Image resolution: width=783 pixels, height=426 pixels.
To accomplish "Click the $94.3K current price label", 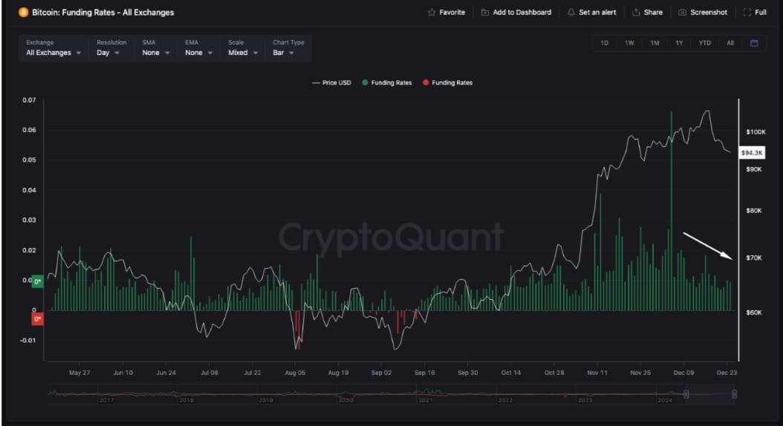I will click(752, 153).
